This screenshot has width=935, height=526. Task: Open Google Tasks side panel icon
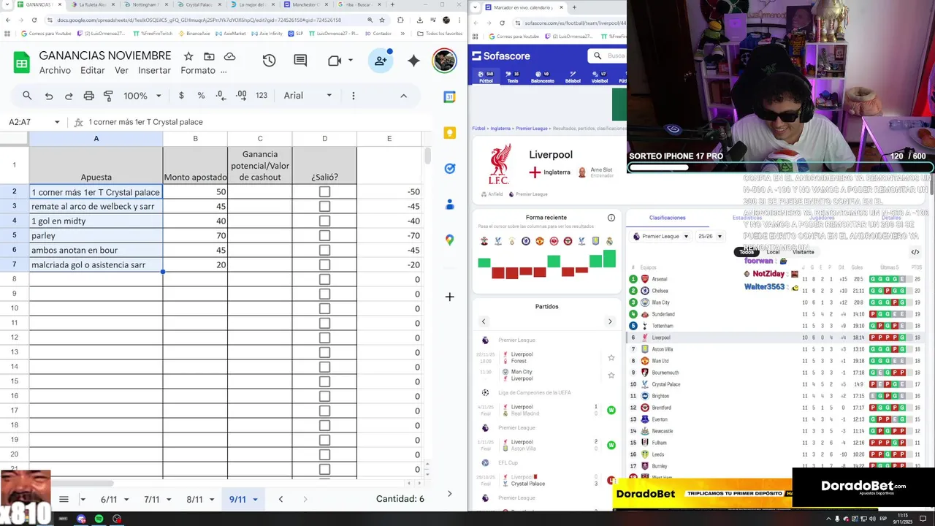[450, 168]
